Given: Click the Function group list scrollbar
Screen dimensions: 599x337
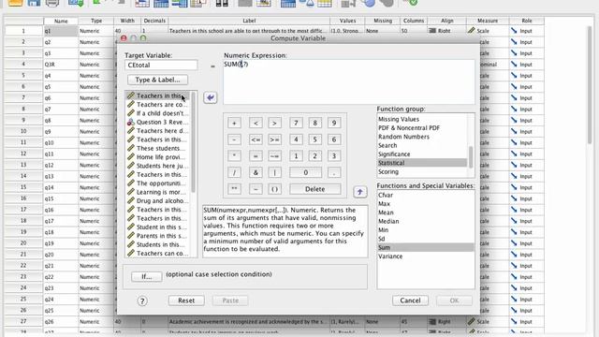Looking at the screenshot, I should 471,156.
